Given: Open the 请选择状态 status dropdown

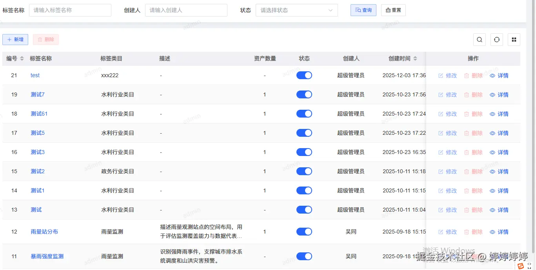Looking at the screenshot, I should click(296, 10).
